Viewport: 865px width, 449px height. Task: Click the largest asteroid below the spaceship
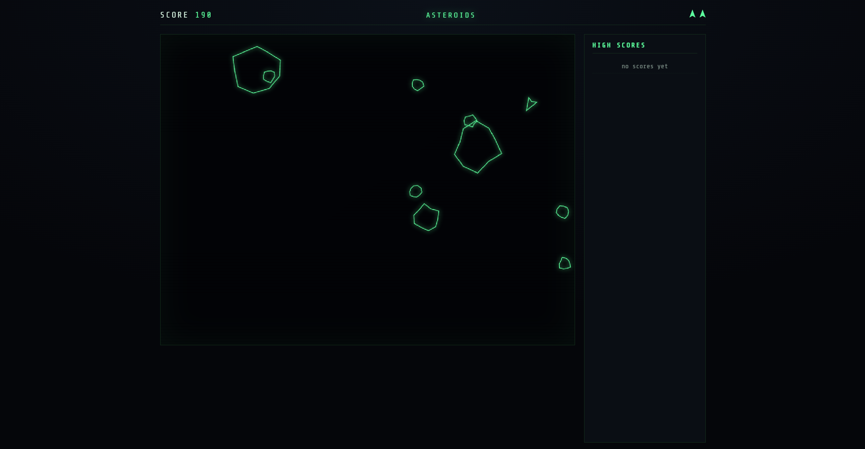pos(478,147)
